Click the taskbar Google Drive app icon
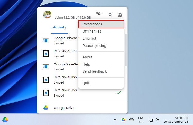Screen dimensions: 193x125 tap(5, 120)
